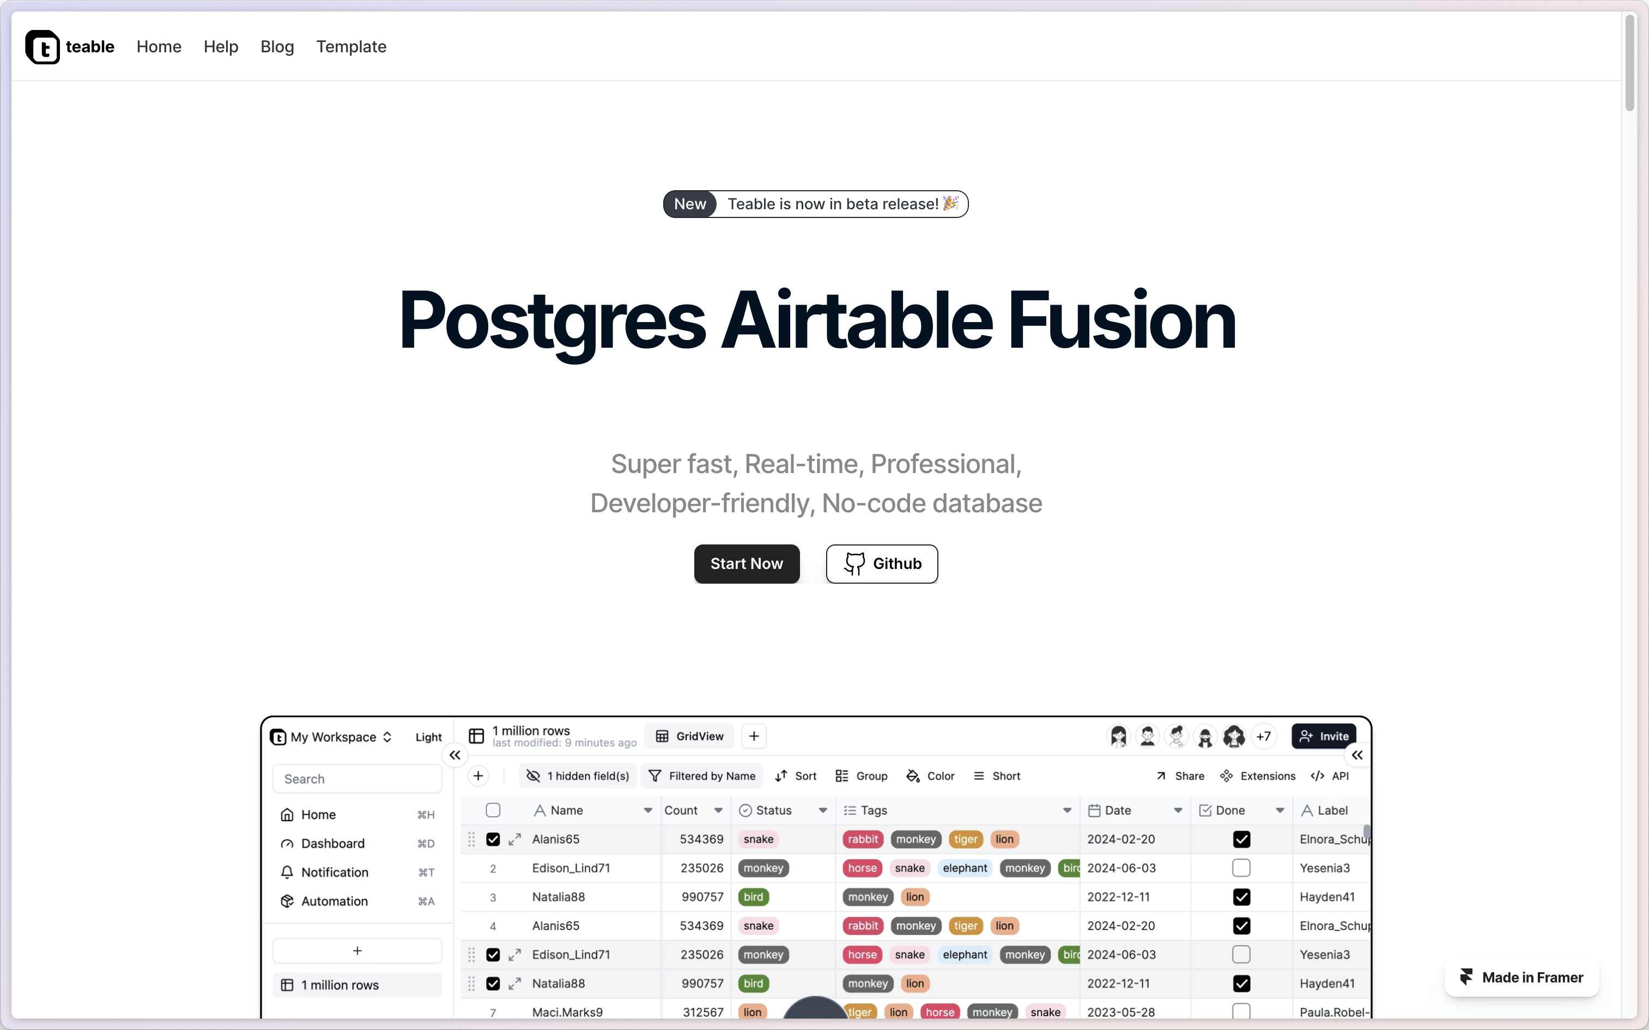Click the API code icon
Image resolution: width=1649 pixels, height=1030 pixels.
point(1317,776)
